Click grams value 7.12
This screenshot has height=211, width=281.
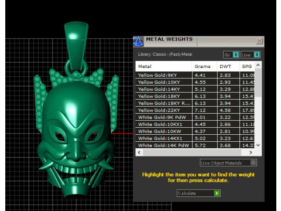click(x=200, y=110)
